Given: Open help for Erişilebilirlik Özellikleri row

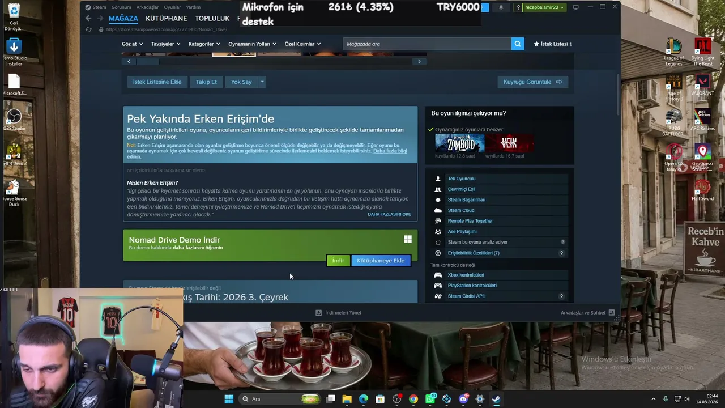Looking at the screenshot, I should click(x=561, y=253).
